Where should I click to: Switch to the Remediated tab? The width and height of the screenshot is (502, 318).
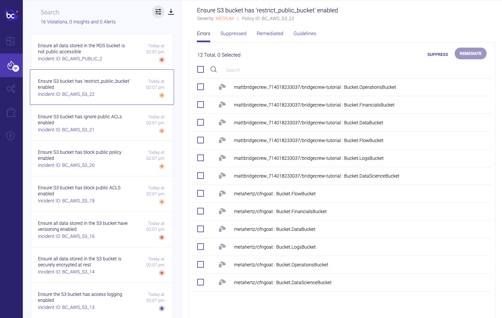[270, 34]
